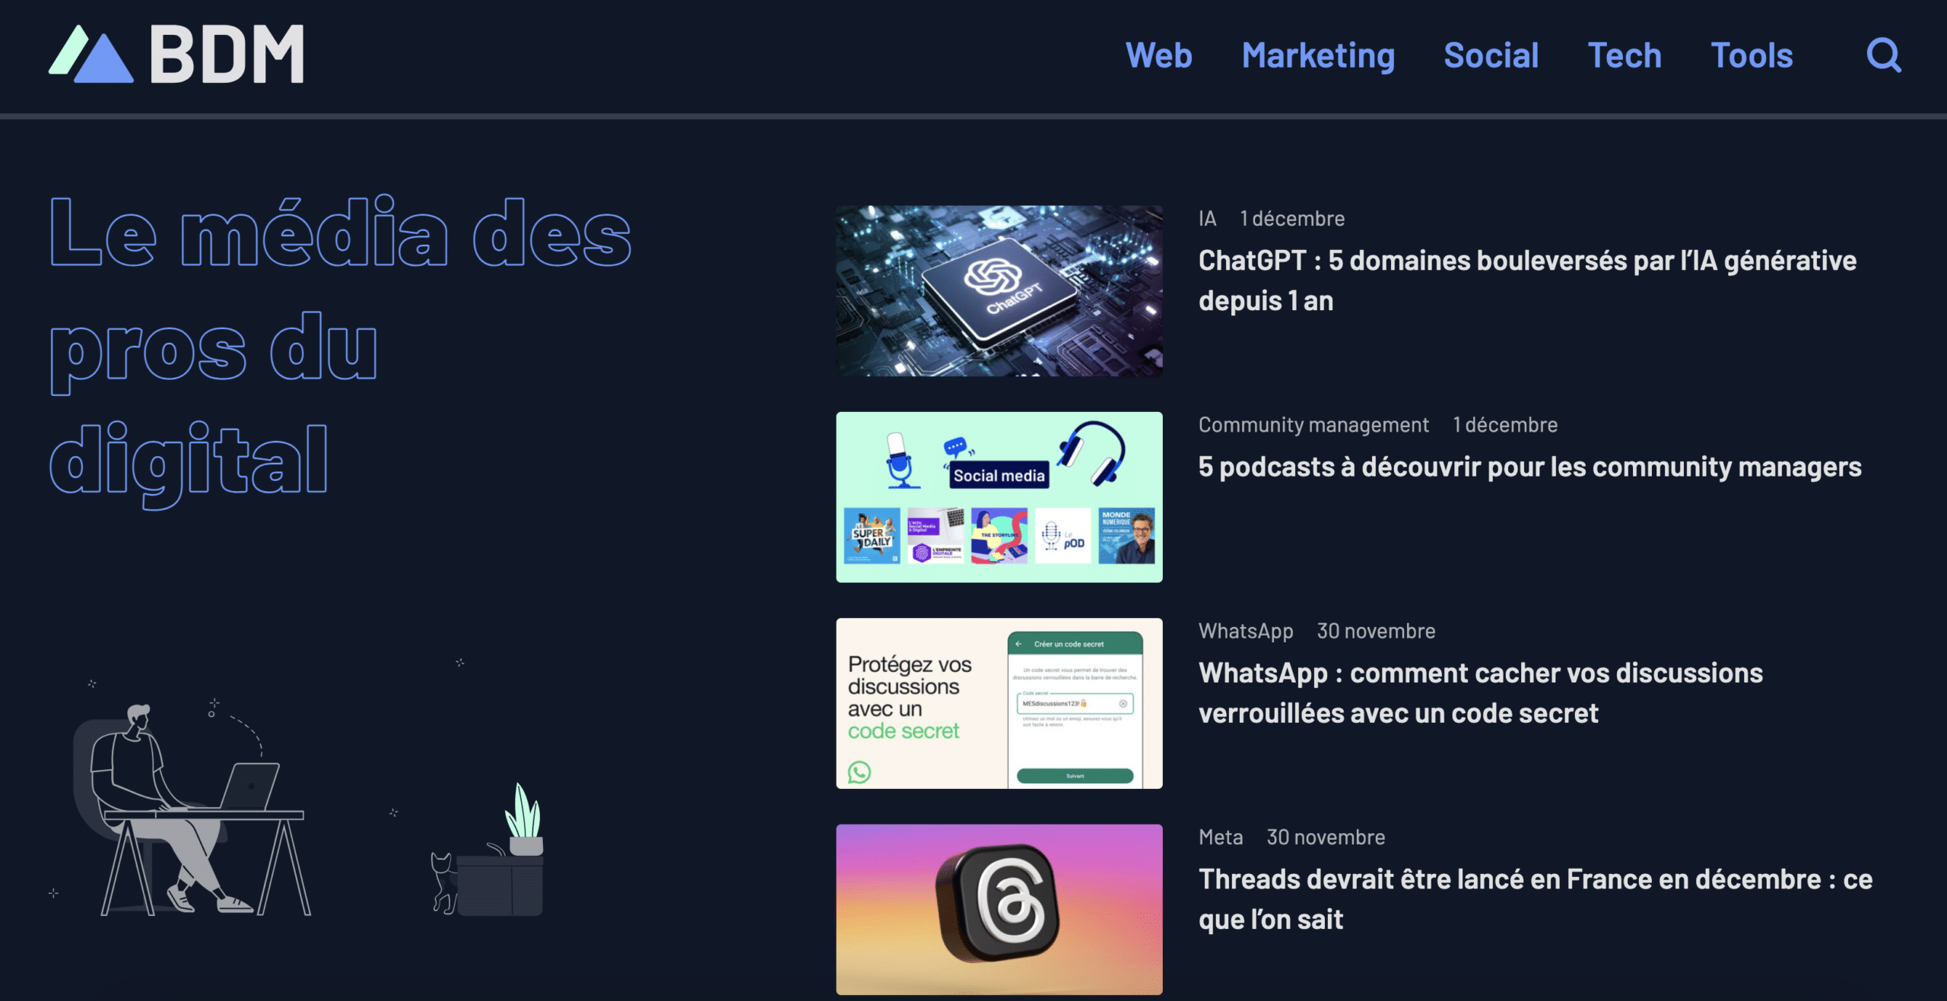Go to the Tech section
This screenshot has height=1001, width=1947.
[x=1625, y=55]
